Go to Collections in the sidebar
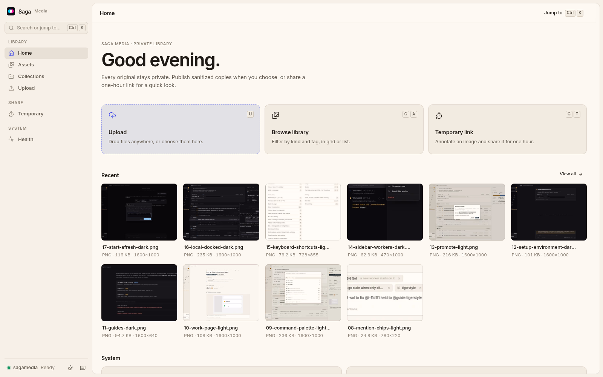603x377 pixels. pos(46,77)
